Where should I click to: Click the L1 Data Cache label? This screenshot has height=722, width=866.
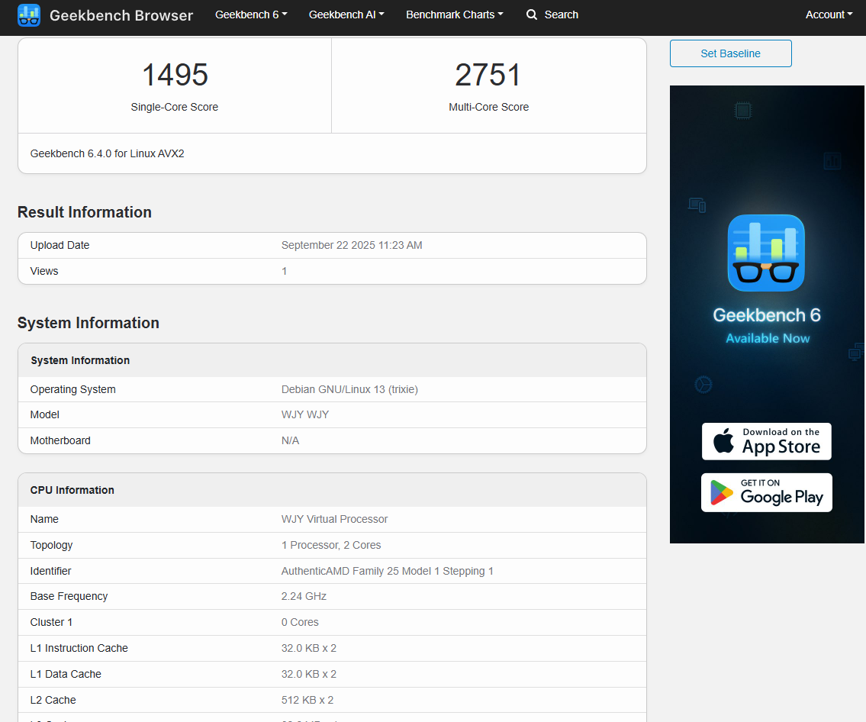(66, 675)
